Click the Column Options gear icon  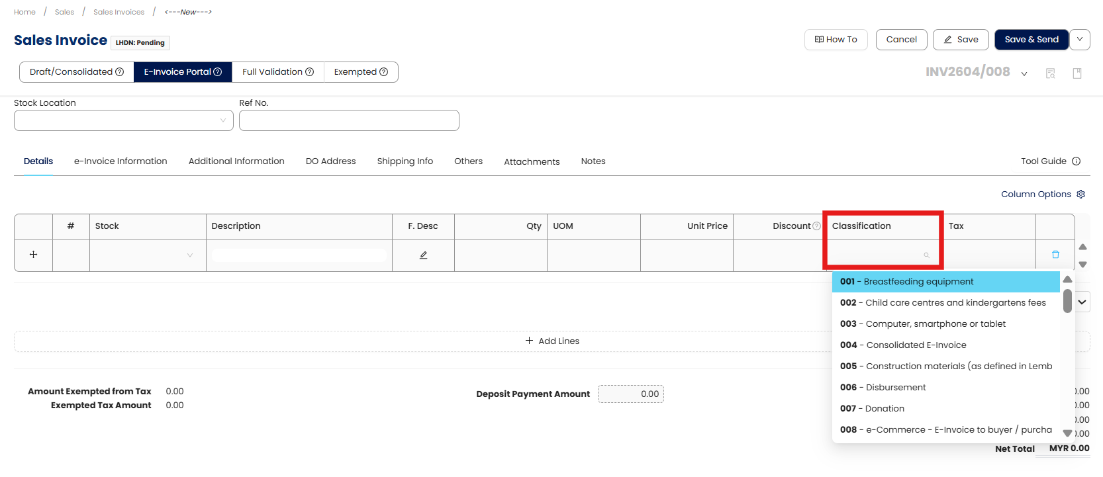1080,195
